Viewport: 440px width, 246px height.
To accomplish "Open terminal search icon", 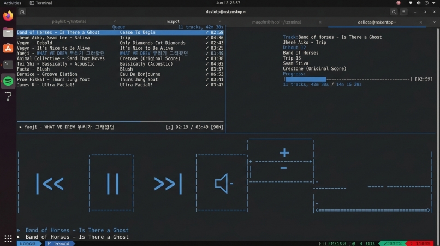I will 394,12.
